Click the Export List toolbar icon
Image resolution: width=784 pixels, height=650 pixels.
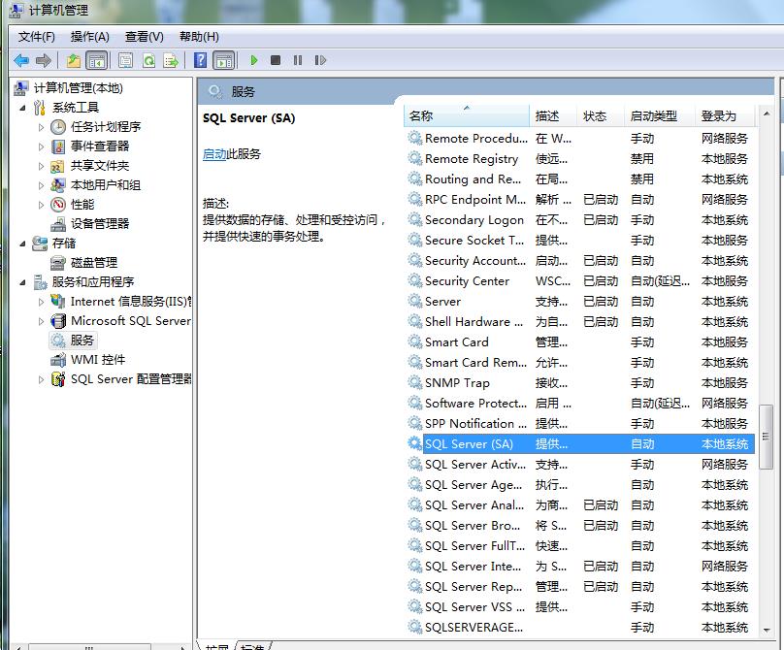coord(171,60)
